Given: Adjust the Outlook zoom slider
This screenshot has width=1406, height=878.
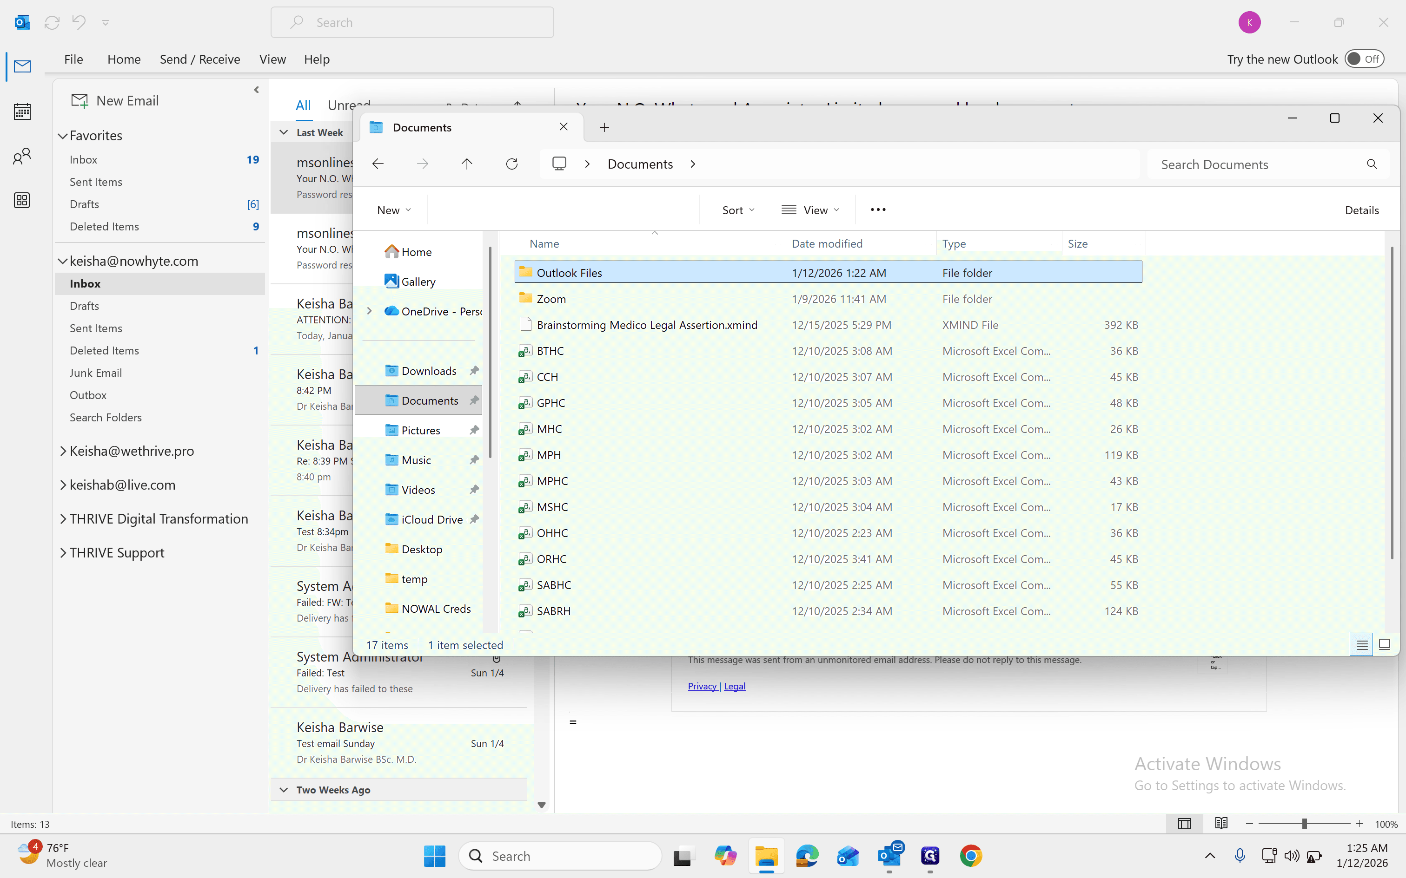Looking at the screenshot, I should 1304,823.
